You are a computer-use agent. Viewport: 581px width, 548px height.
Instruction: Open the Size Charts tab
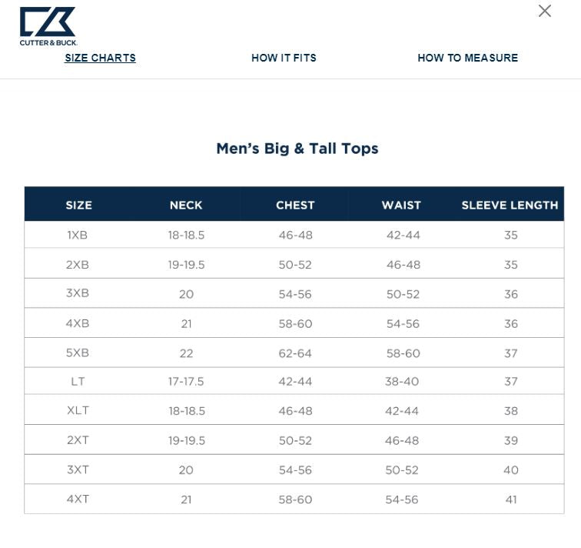point(100,58)
